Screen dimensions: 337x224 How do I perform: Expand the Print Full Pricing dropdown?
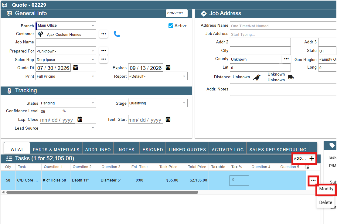click(93, 76)
